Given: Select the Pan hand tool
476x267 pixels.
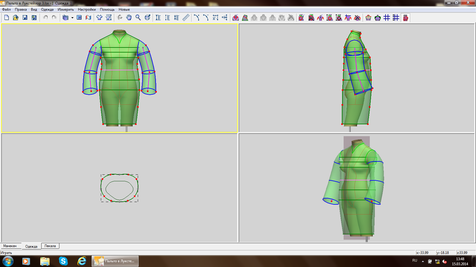Looking at the screenshot, I should point(129,18).
